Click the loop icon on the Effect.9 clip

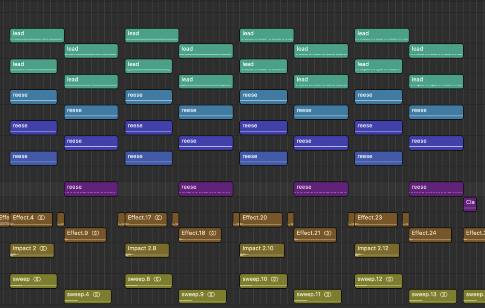(95, 233)
